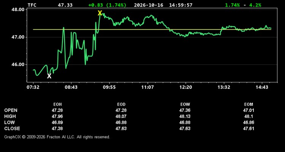The height and width of the screenshot is (152, 285).
Task: Click the 11:07 time axis label
Action: (x=147, y=87)
